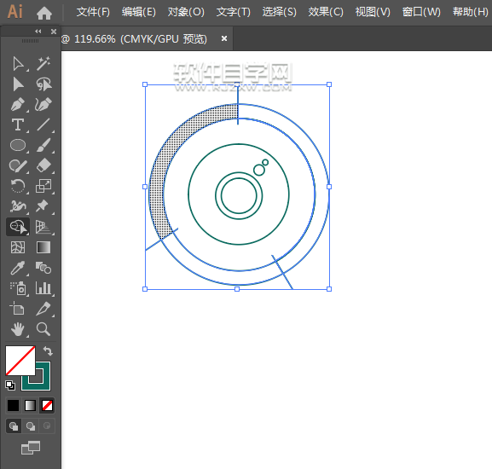Open the 窗口(W) menu
The image size is (492, 469).
[421, 12]
